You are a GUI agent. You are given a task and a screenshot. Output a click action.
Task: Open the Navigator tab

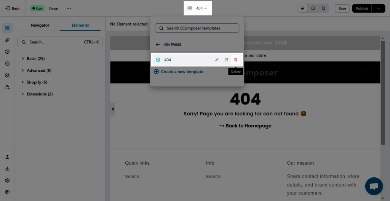40,25
